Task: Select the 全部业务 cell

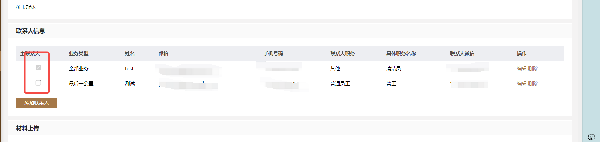Action: [x=78, y=68]
